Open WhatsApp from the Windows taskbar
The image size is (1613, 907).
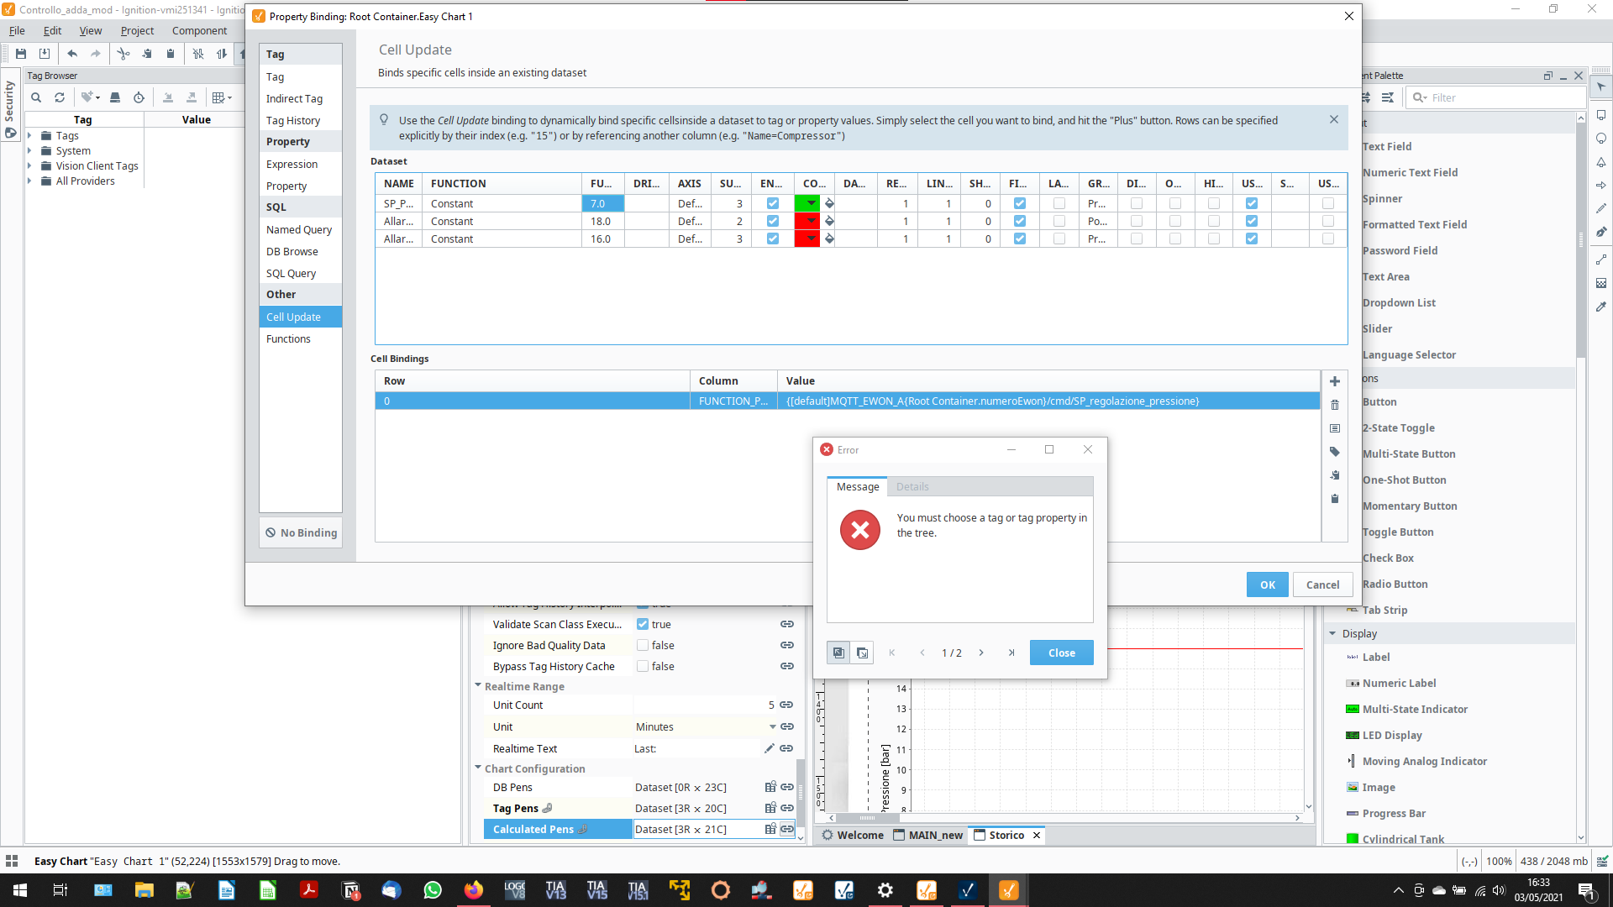point(433,890)
